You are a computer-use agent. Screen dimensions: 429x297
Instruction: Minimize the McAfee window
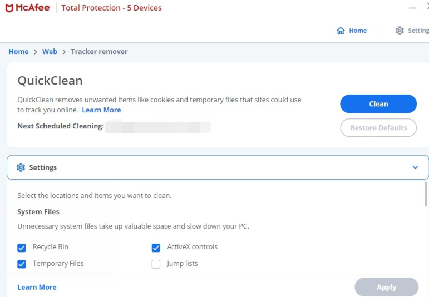412,8
